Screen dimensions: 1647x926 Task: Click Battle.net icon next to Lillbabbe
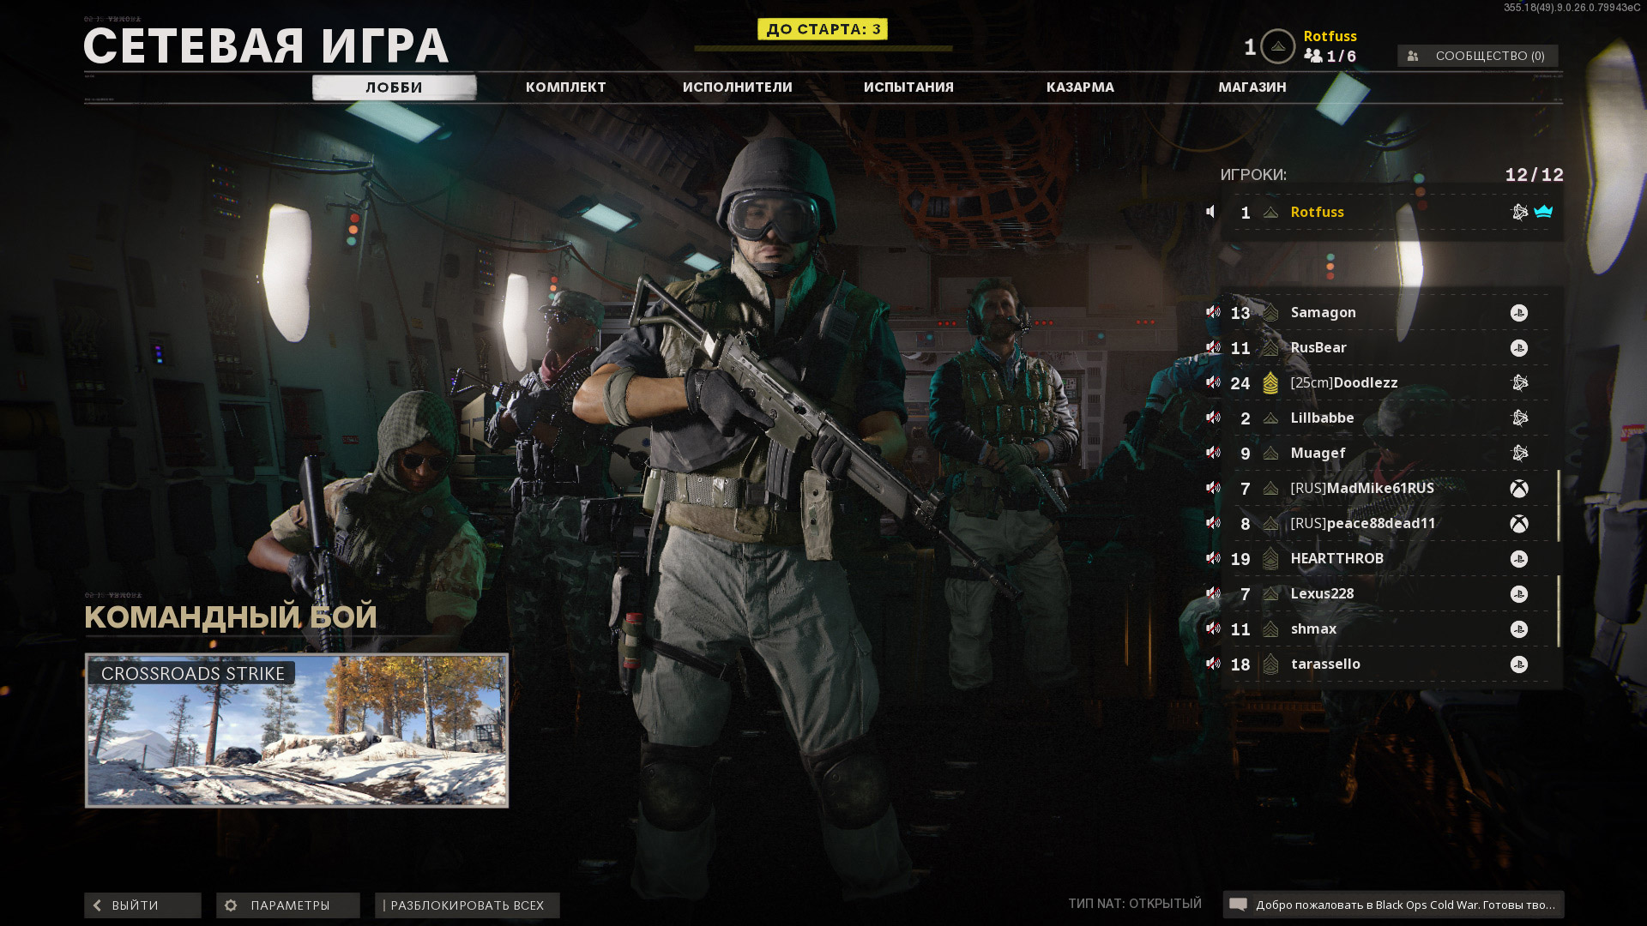1519,418
